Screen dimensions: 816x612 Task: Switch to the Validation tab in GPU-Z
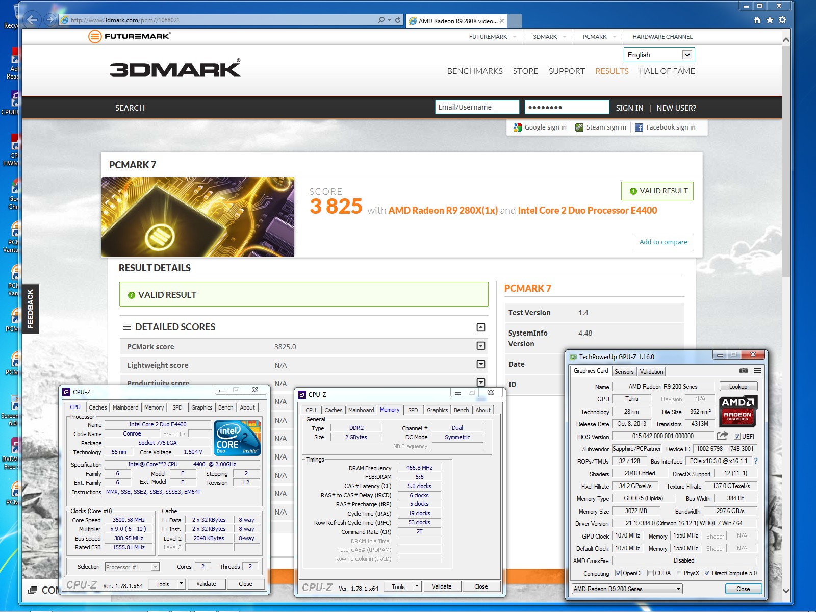pyautogui.click(x=651, y=372)
